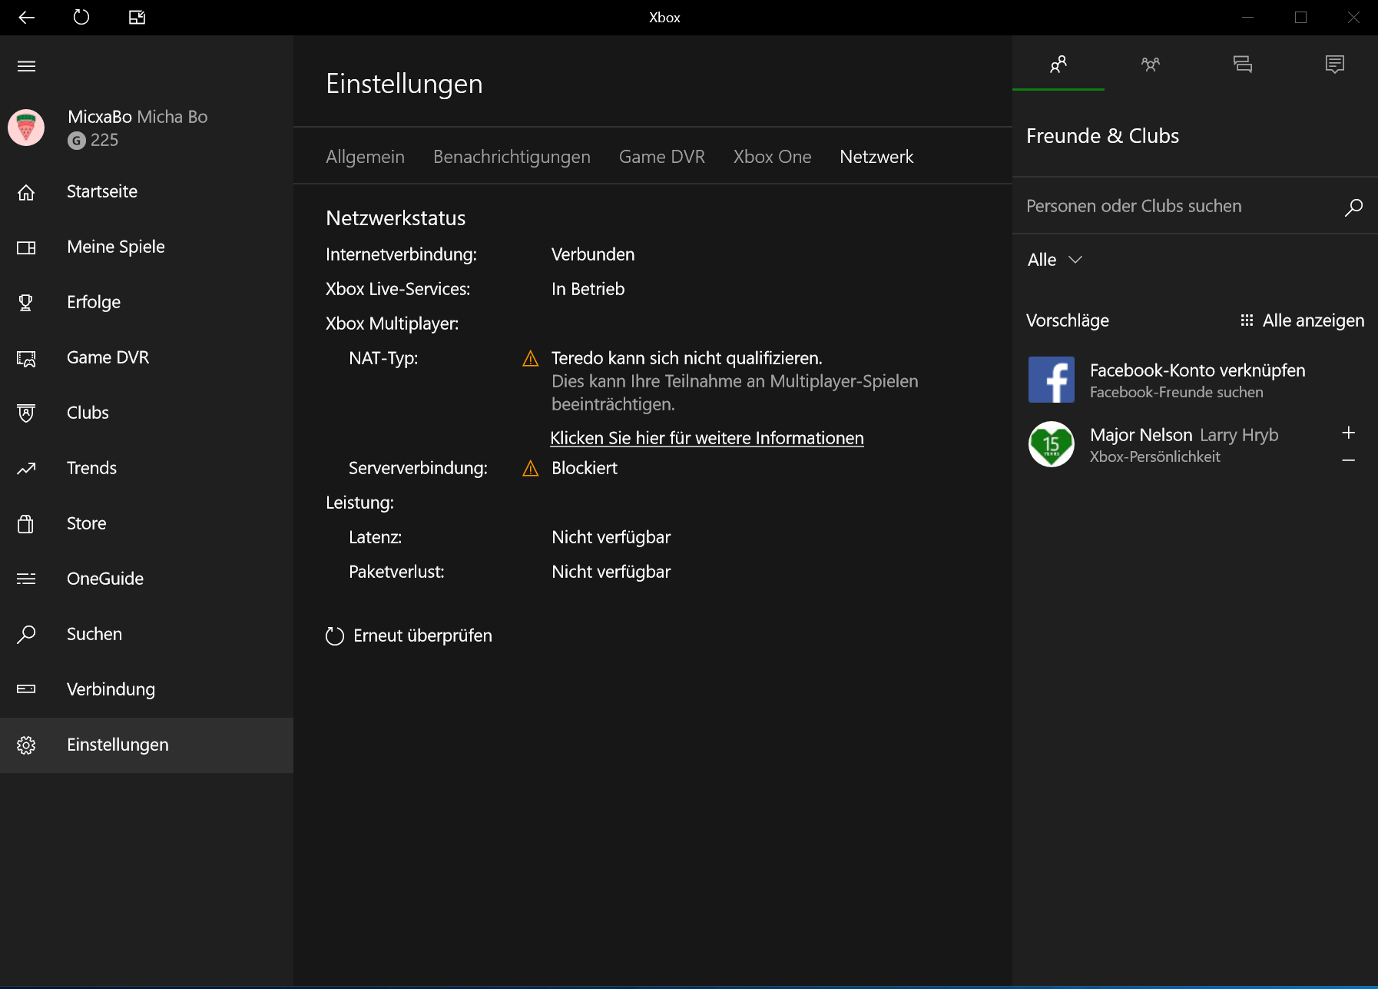1378x989 pixels.
Task: Click the title bar icon beside the refresh icon
Action: (137, 17)
